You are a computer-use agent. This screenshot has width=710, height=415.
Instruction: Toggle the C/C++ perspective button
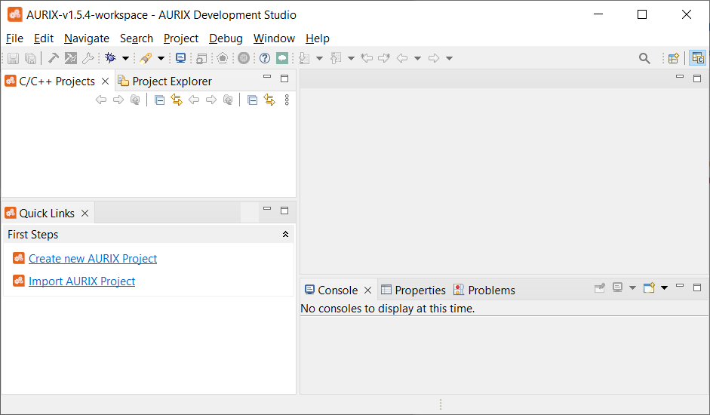tap(698, 58)
